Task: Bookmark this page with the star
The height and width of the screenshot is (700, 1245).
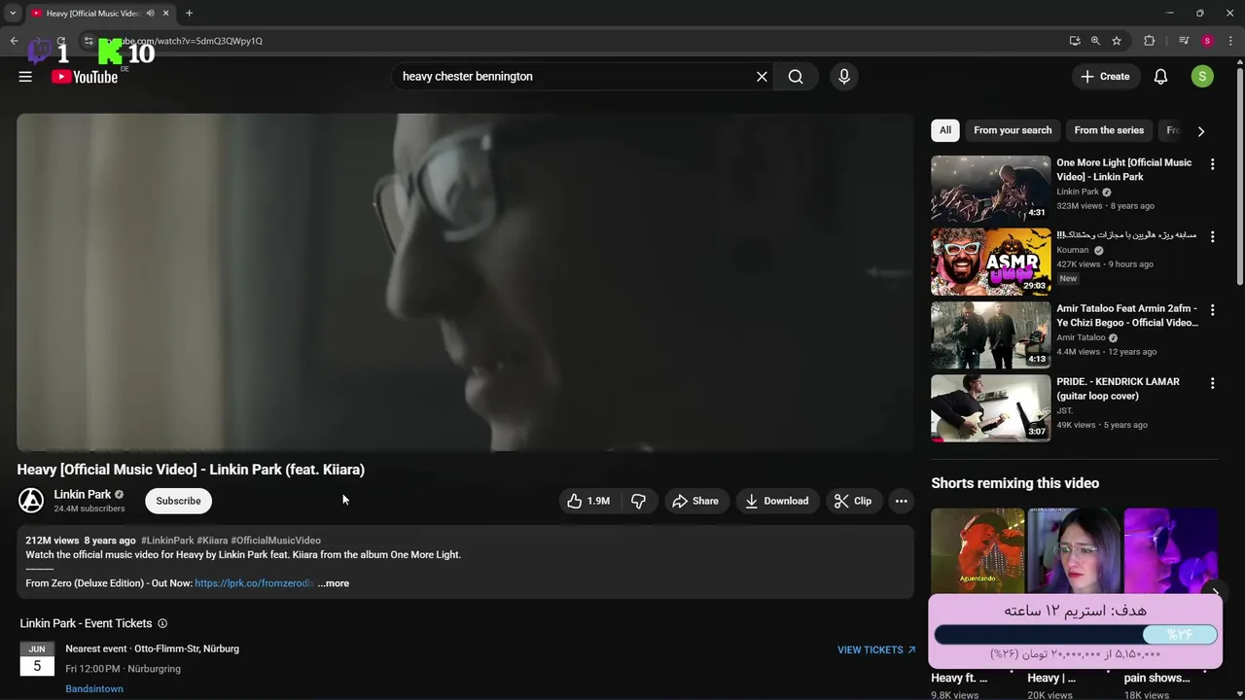Action: (1117, 41)
